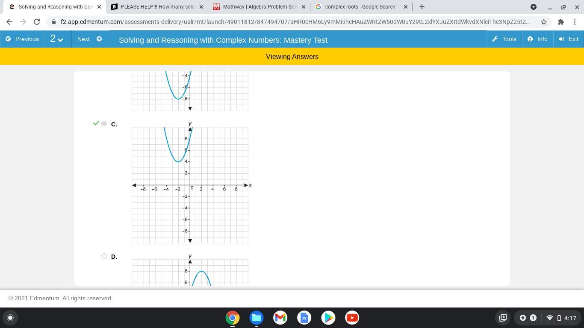Click the info circle icon
The image size is (584, 328).
[x=530, y=39]
